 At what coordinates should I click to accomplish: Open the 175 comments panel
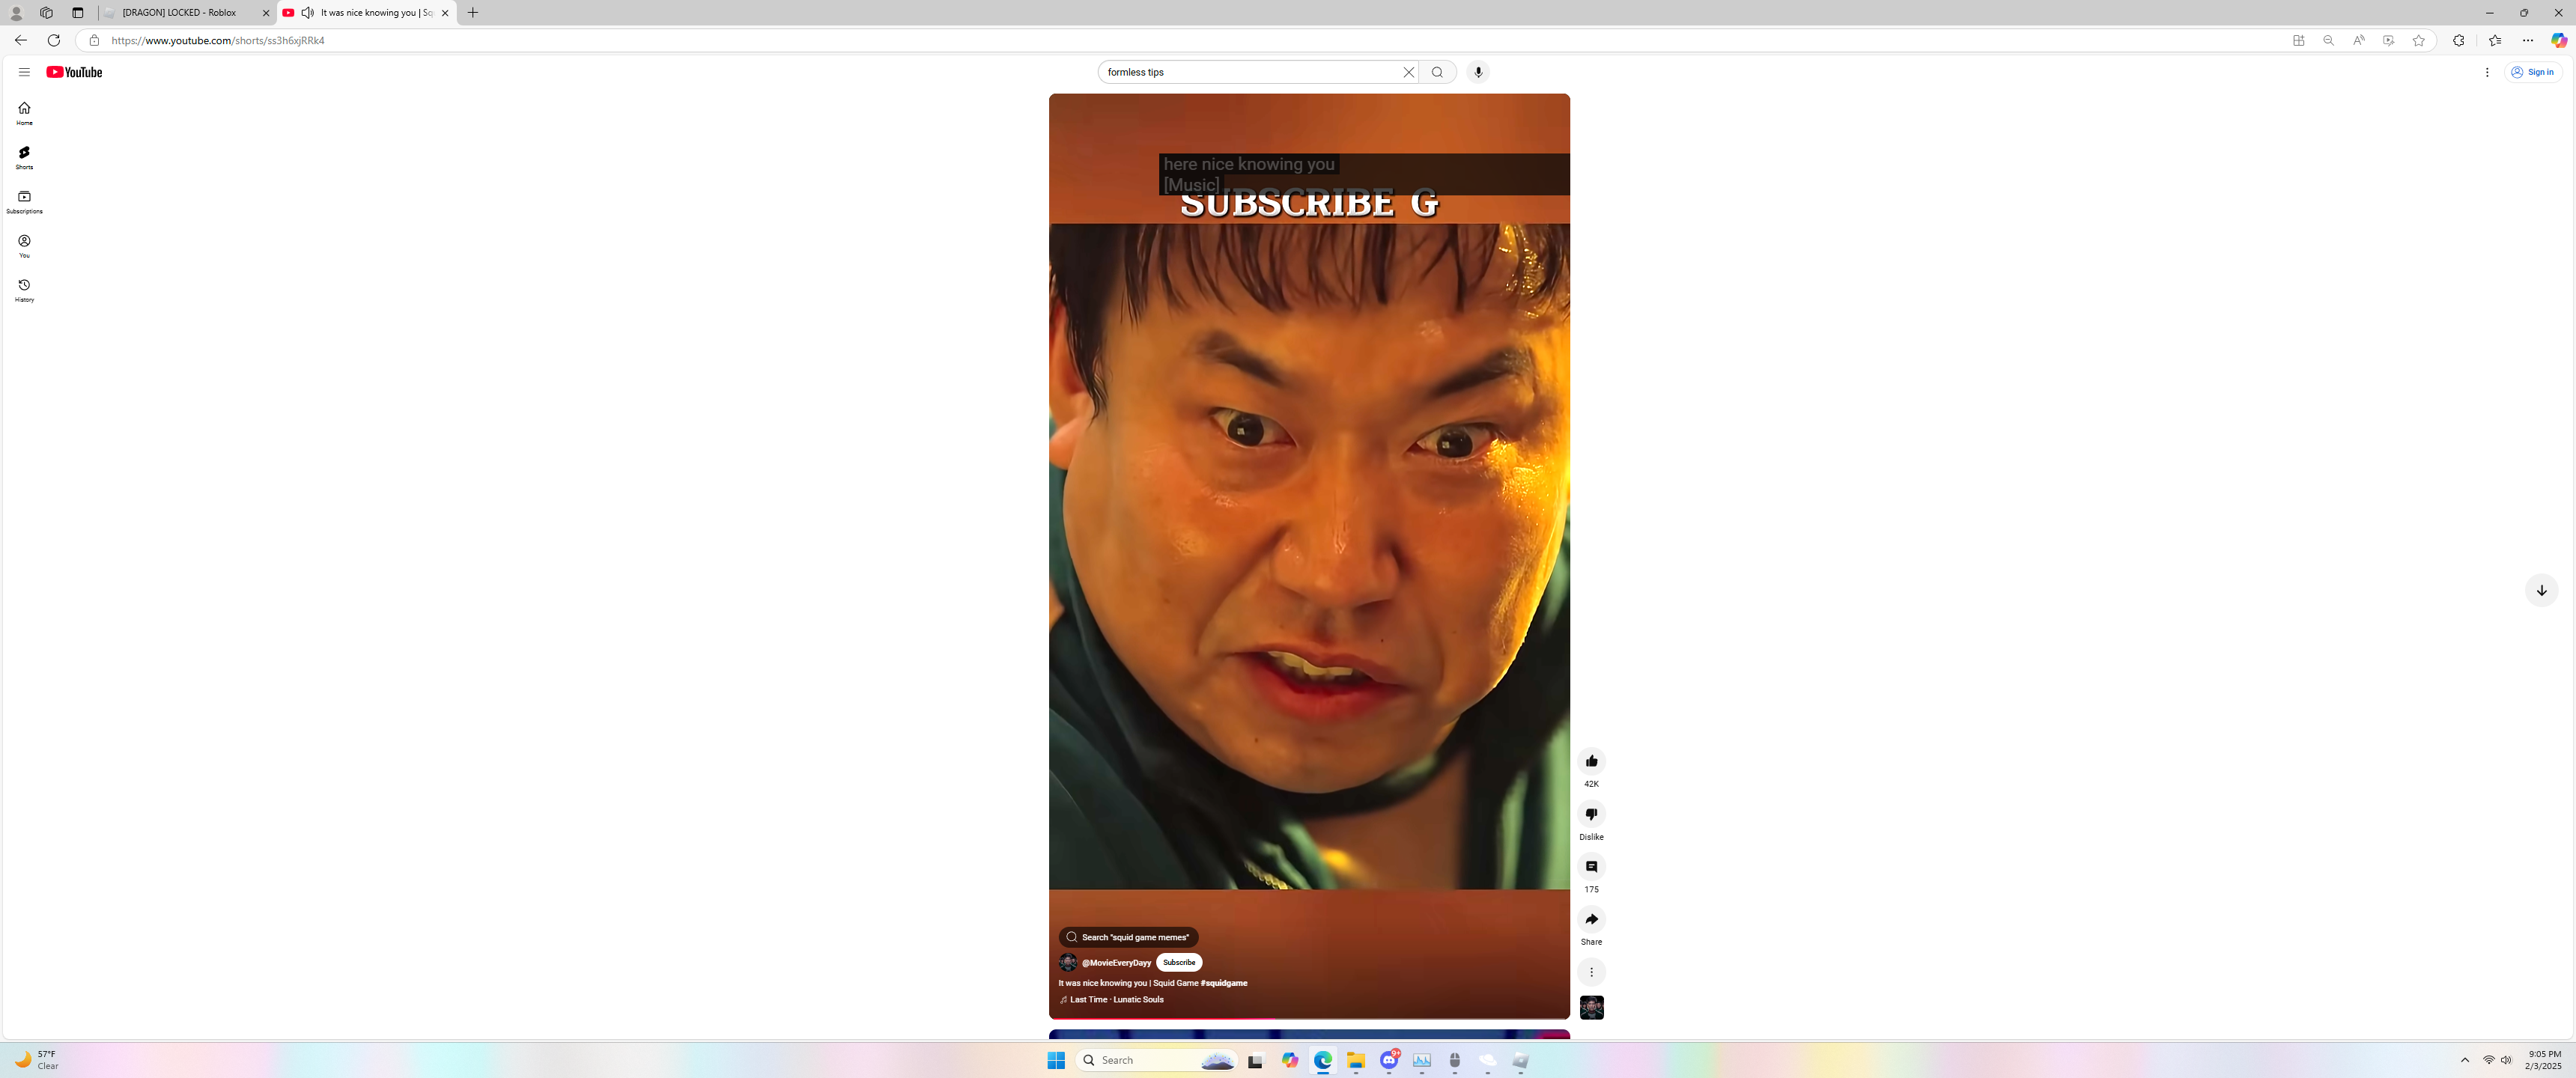[x=1591, y=867]
